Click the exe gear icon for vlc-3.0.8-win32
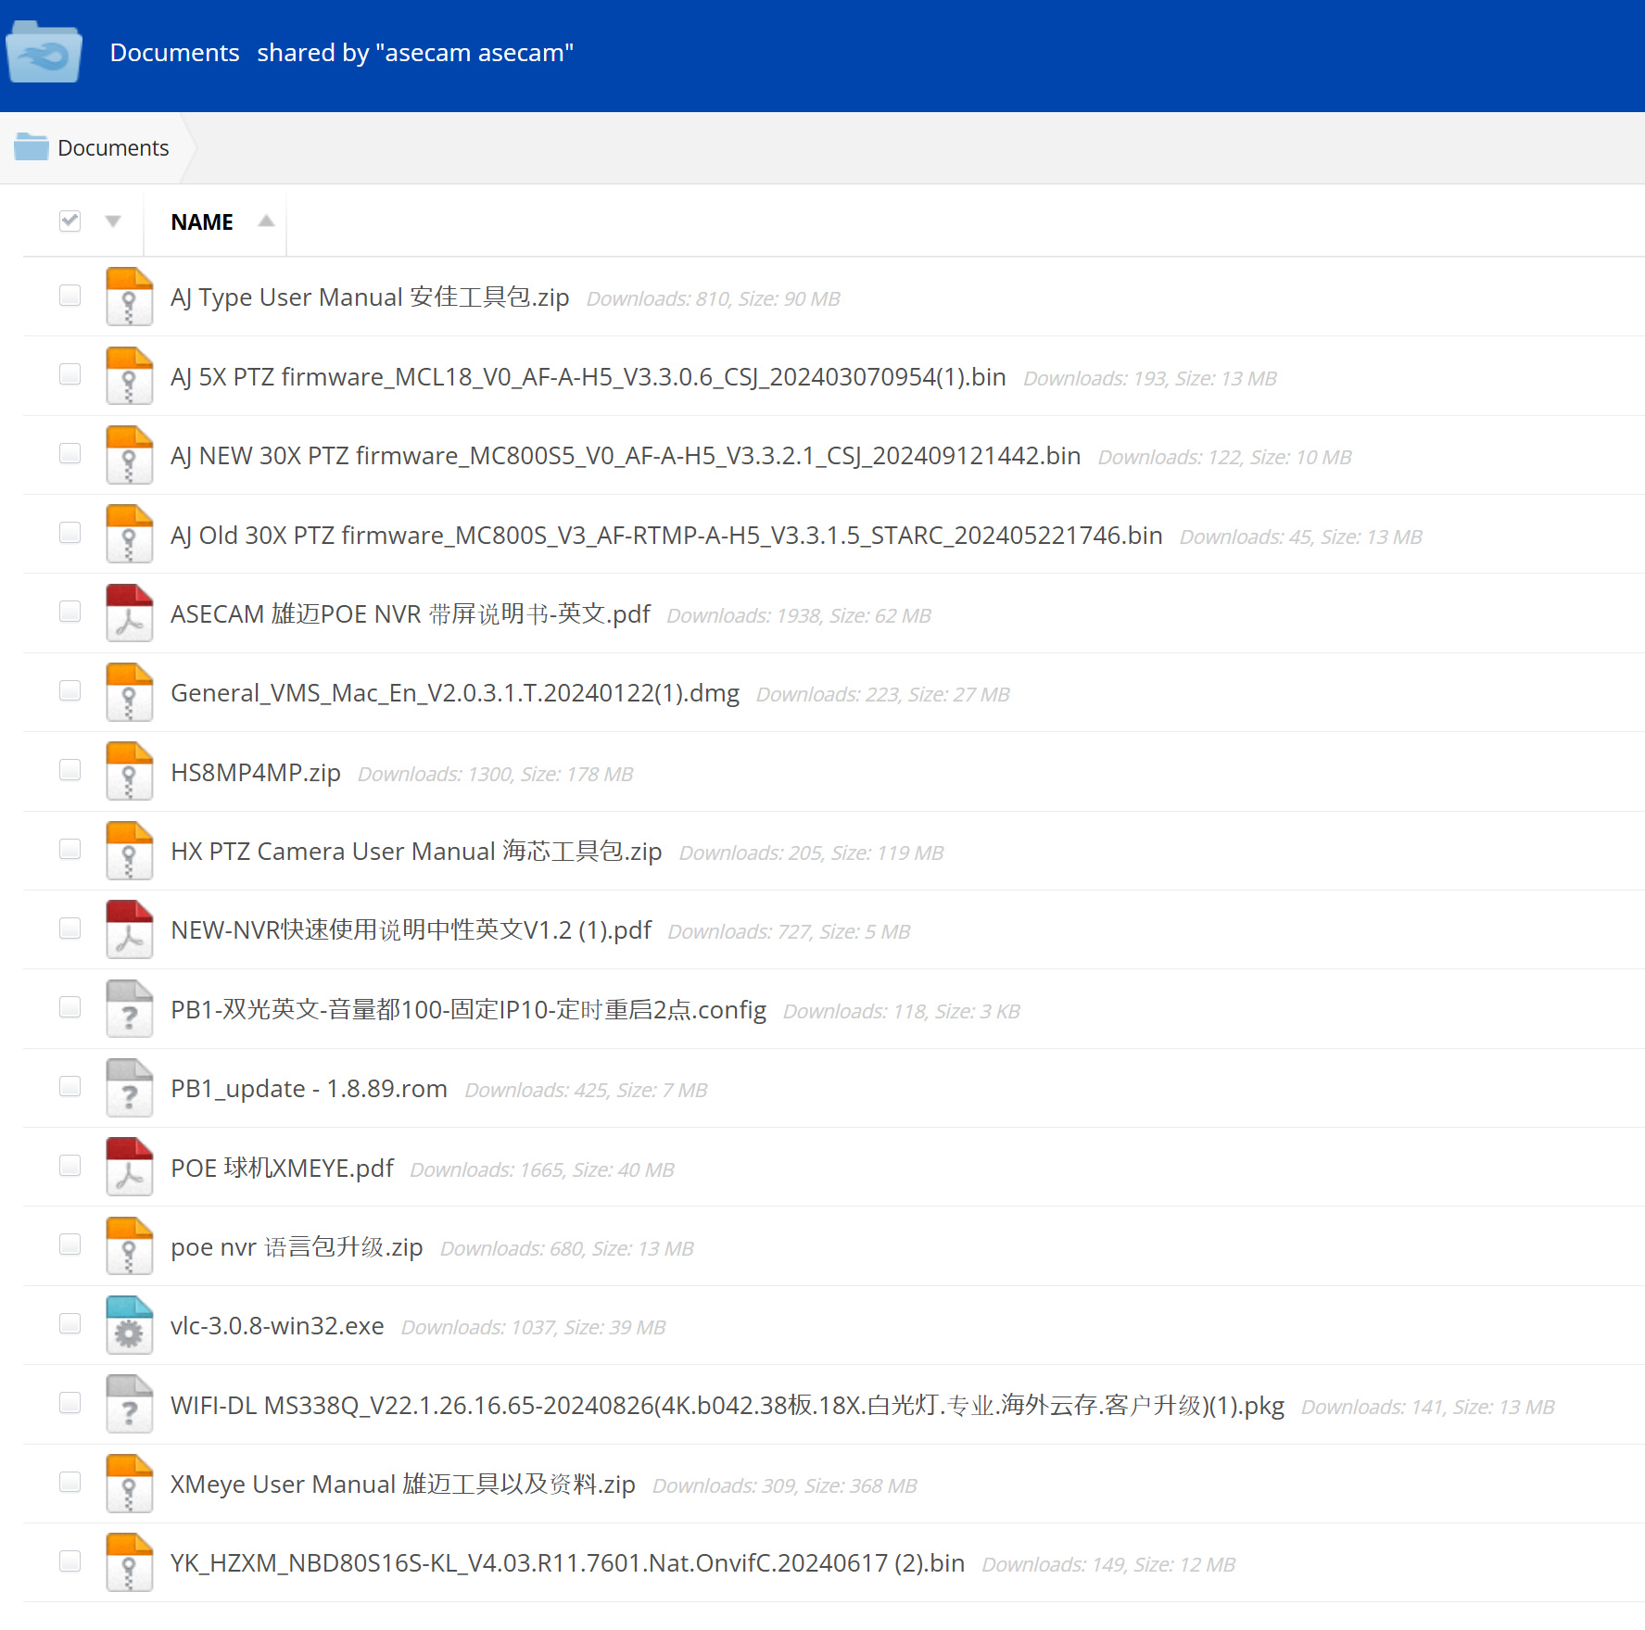 click(129, 1325)
